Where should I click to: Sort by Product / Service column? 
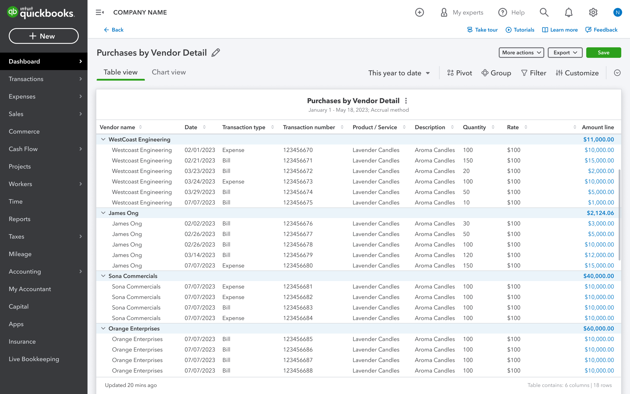point(404,127)
